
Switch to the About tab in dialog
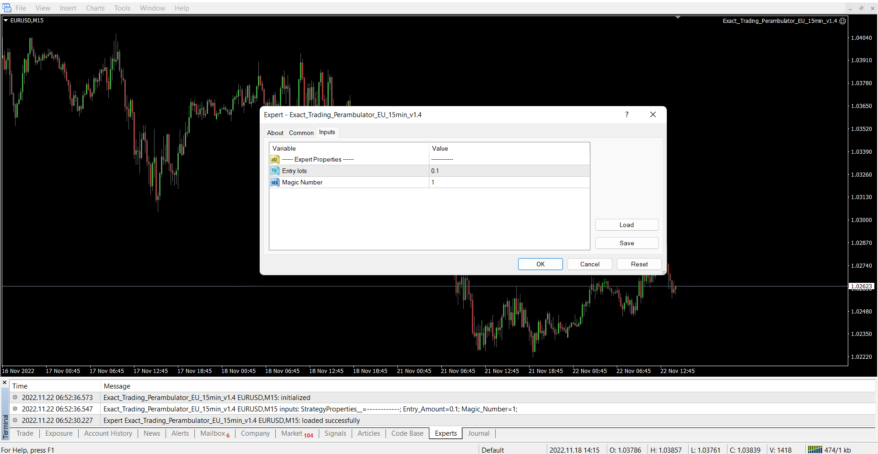pos(275,133)
